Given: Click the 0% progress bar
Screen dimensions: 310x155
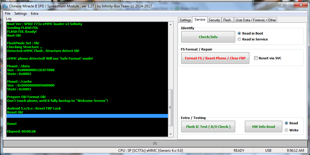Looking at the screenshot, I should tap(155, 143).
